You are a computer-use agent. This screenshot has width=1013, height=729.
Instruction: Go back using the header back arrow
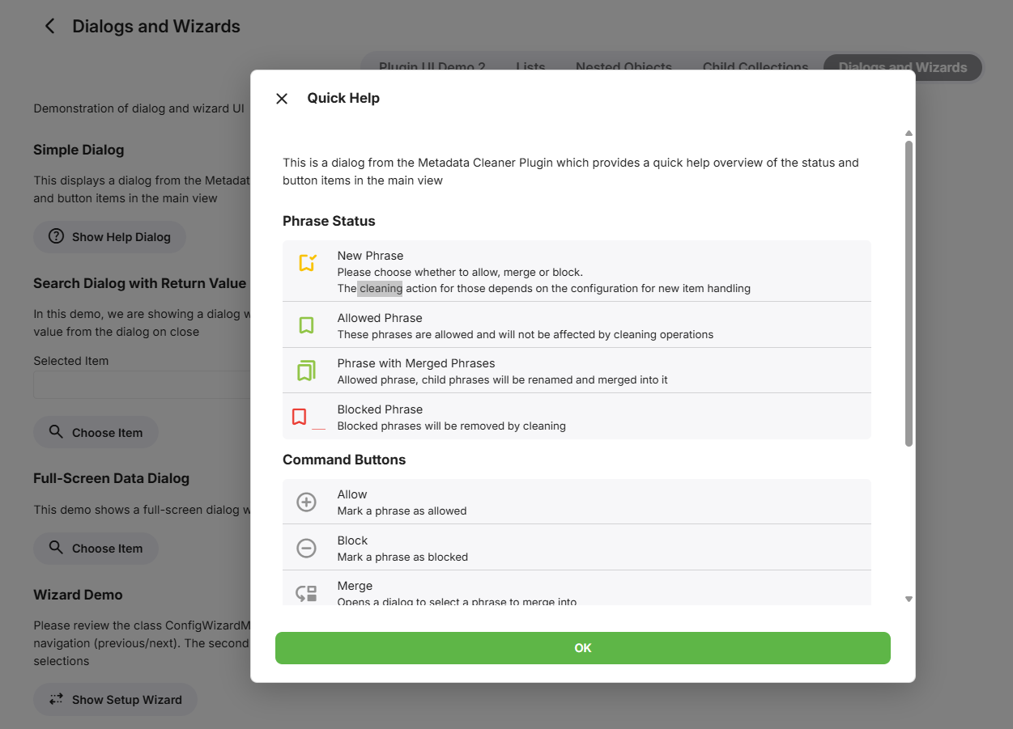coord(50,27)
